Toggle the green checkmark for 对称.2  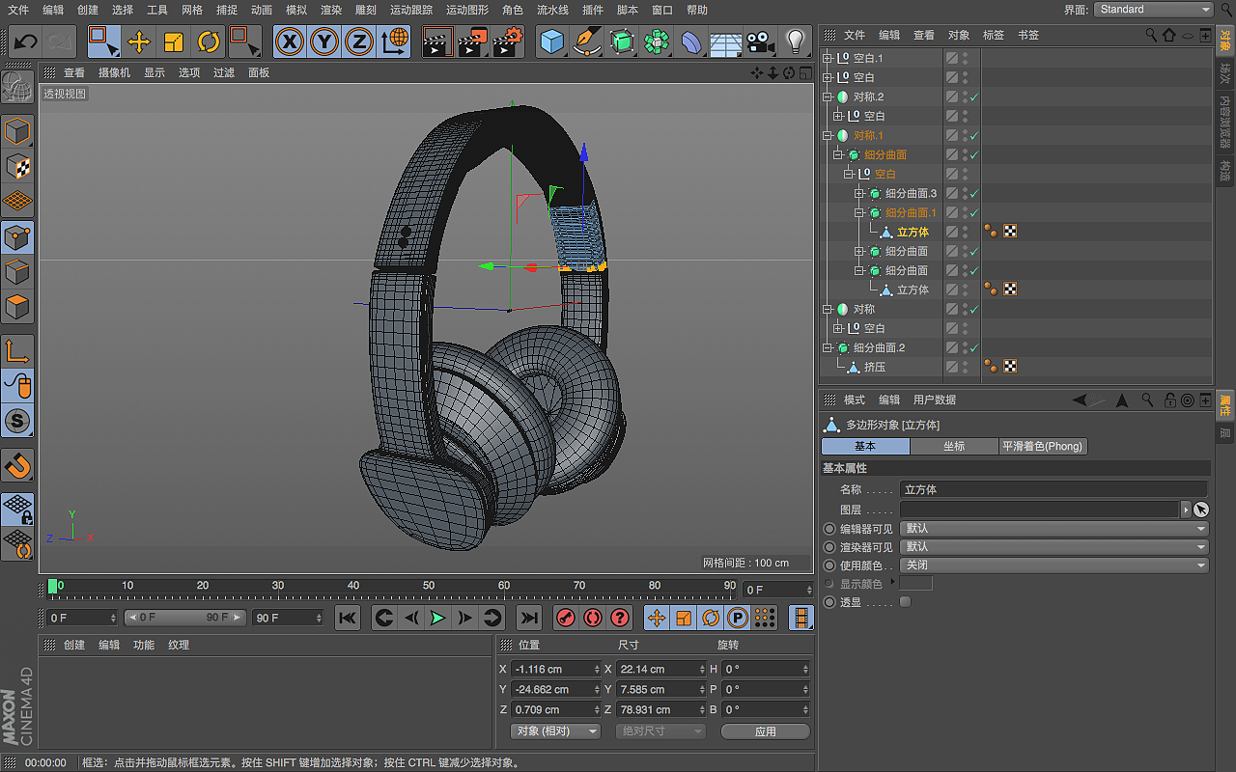(974, 97)
